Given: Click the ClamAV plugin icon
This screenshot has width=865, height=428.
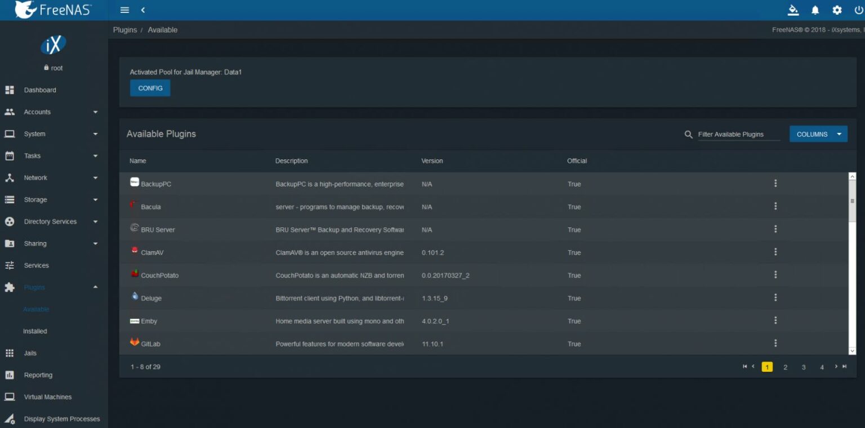Looking at the screenshot, I should [x=135, y=251].
